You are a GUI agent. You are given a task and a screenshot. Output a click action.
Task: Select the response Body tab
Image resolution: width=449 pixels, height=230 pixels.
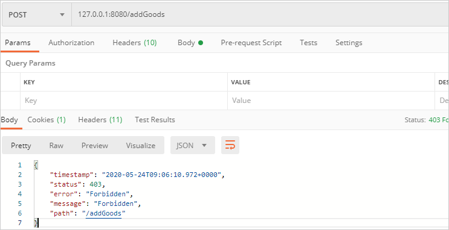10,120
